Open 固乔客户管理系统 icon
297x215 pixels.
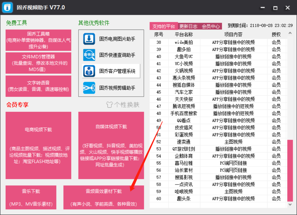[89, 71]
